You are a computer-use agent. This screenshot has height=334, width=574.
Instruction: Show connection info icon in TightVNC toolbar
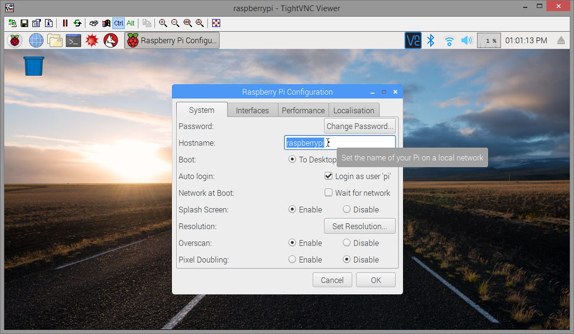[x=49, y=23]
